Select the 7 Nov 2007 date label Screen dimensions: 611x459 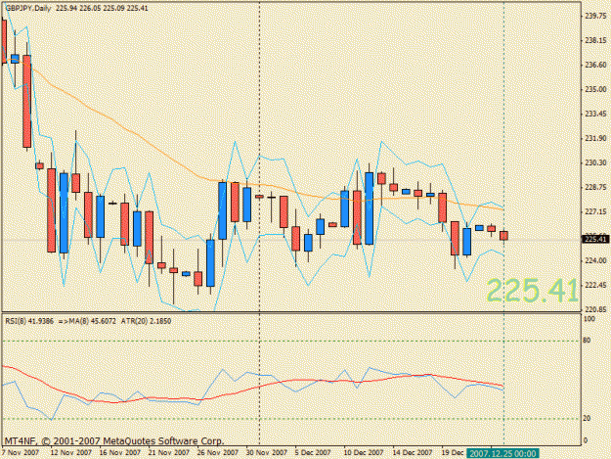tap(20, 453)
